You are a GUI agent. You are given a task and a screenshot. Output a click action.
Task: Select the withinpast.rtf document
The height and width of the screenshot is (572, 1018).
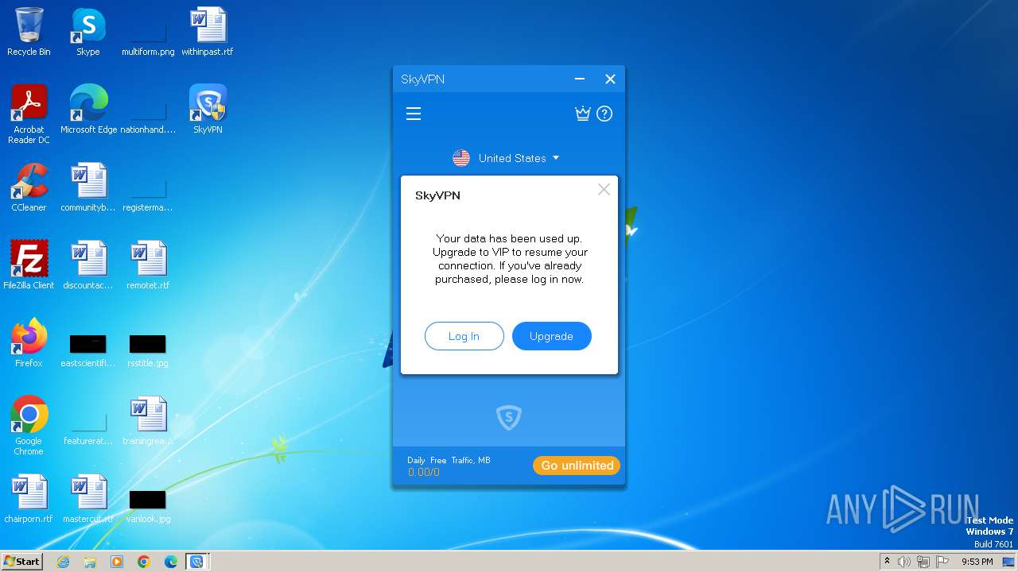click(208, 32)
